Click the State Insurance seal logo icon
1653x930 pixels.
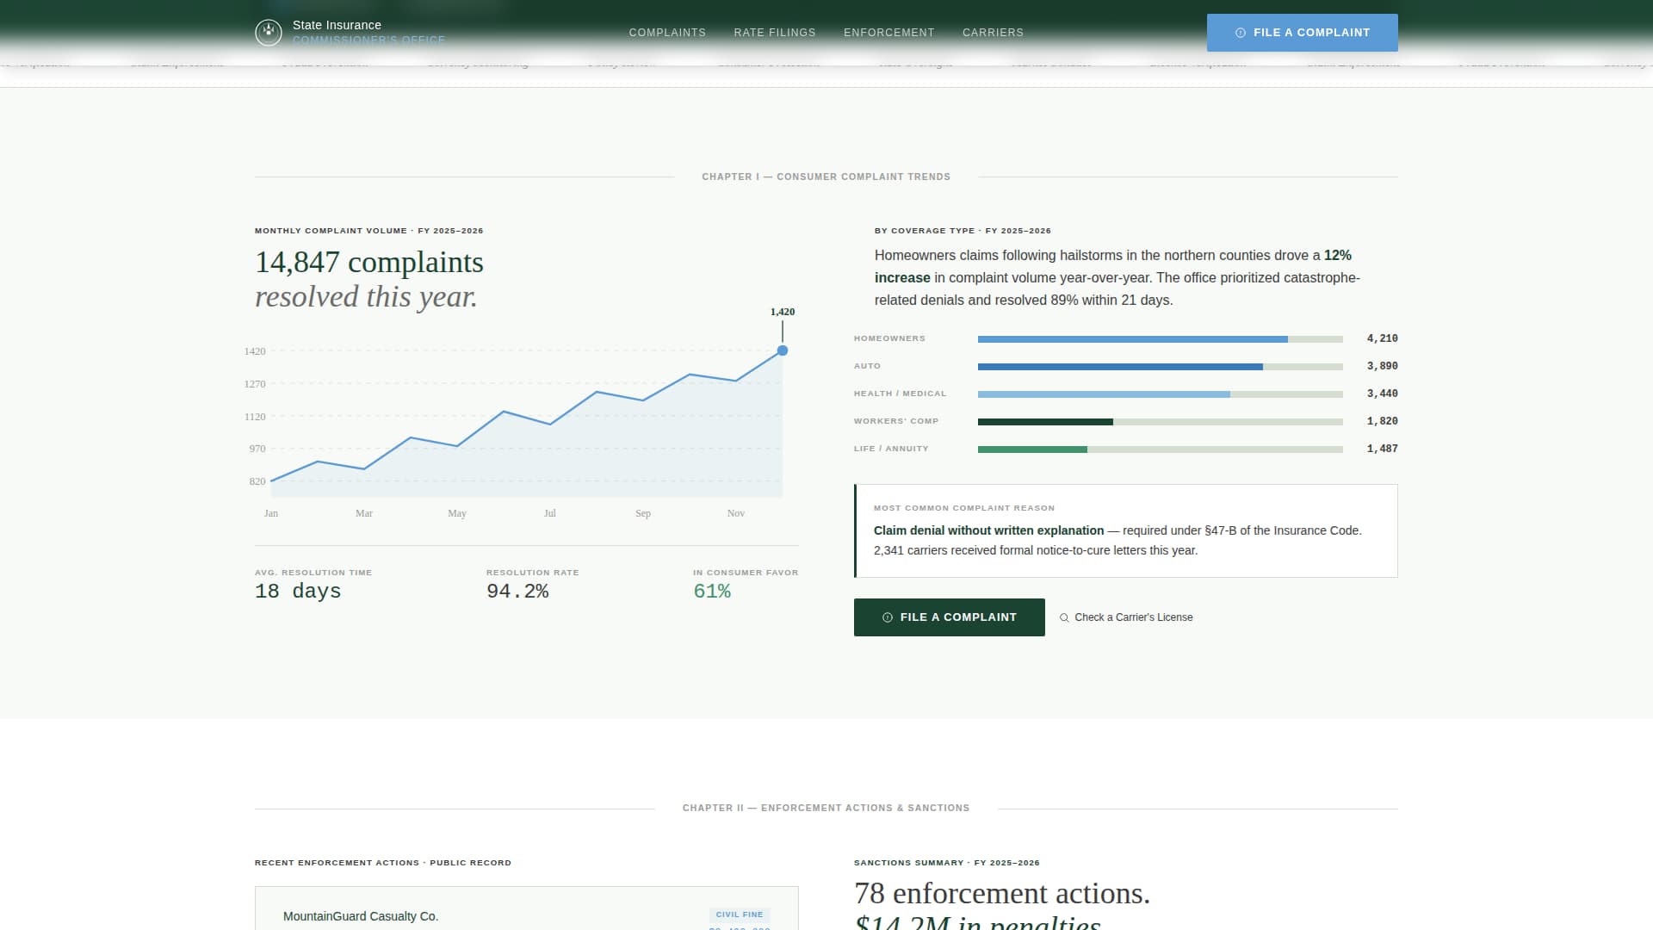pyautogui.click(x=269, y=33)
